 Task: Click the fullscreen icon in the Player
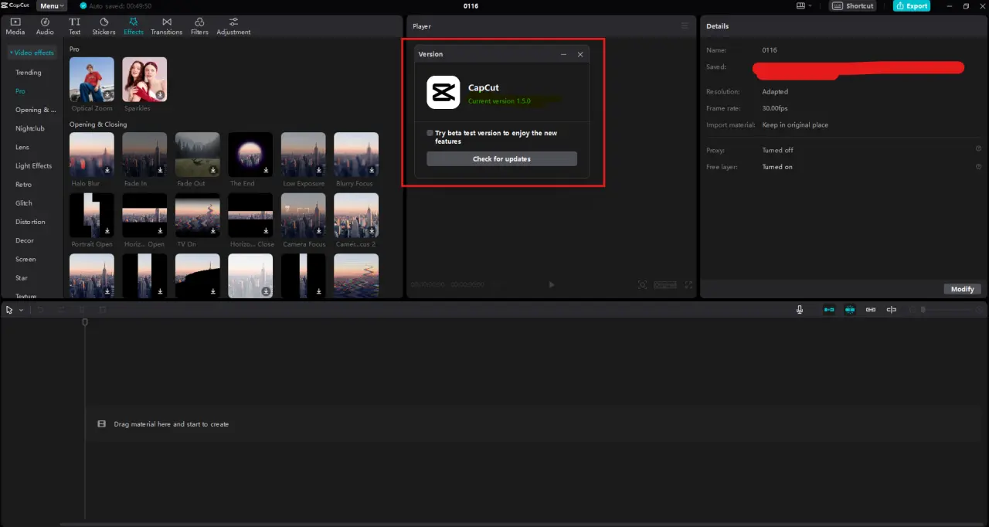click(x=688, y=284)
